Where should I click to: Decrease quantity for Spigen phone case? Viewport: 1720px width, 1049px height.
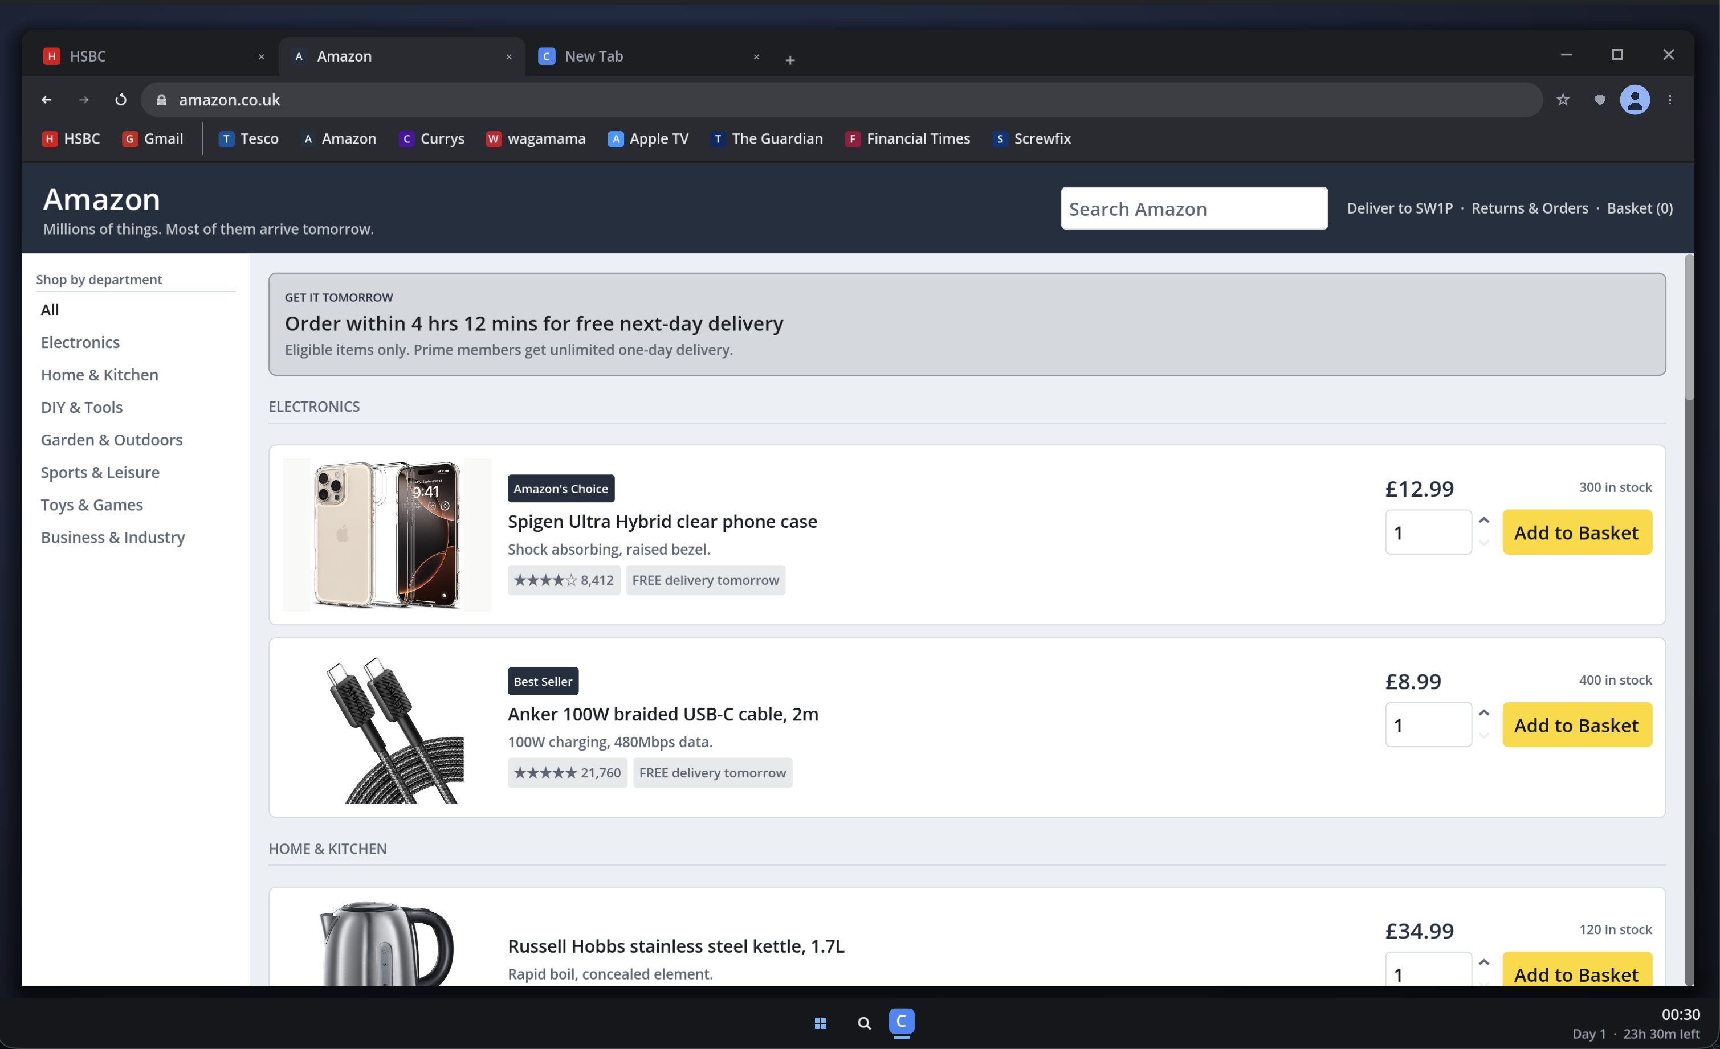pos(1483,543)
